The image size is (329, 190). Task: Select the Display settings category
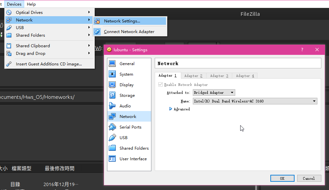pos(129,85)
